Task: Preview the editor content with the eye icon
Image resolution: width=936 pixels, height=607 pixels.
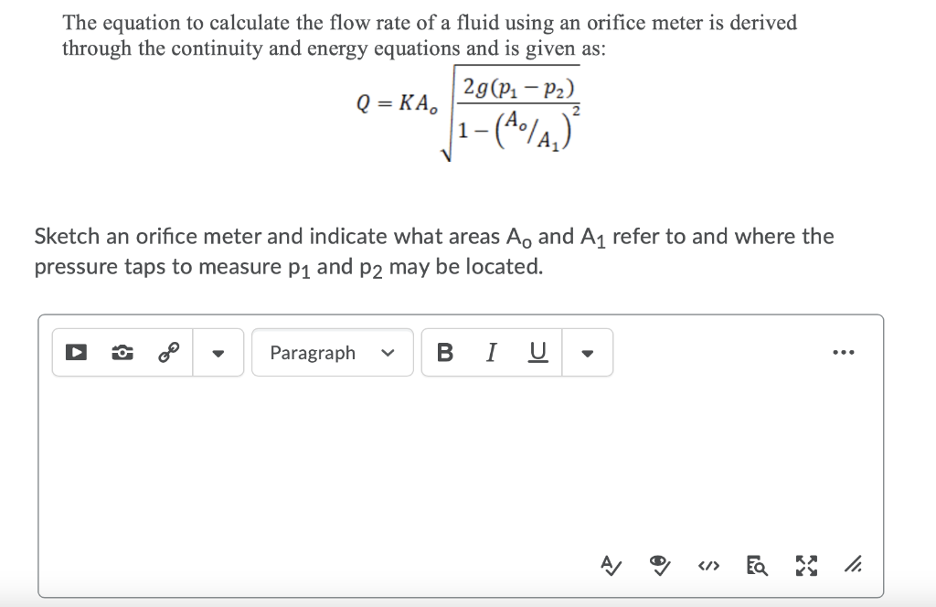Action: [657, 565]
